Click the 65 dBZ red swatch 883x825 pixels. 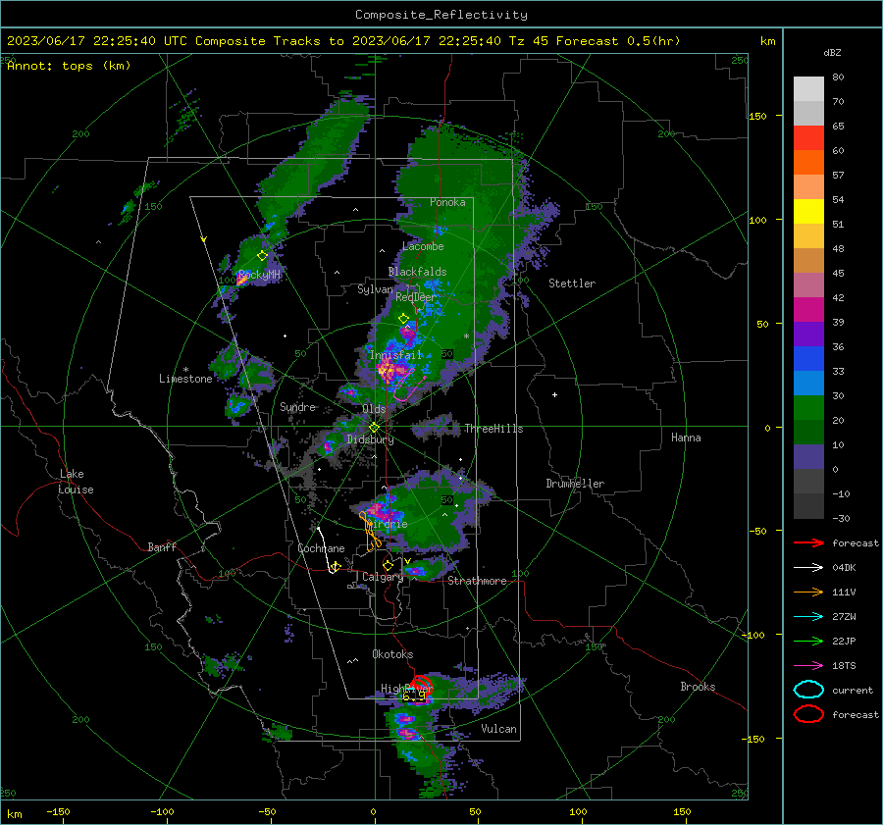[x=808, y=137]
